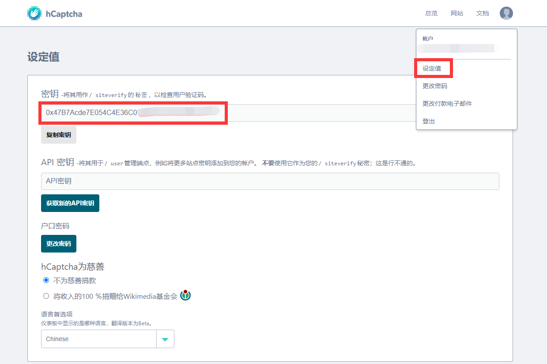Select 不为慈善捐款 radio option
This screenshot has height=364, width=547.
[46, 280]
